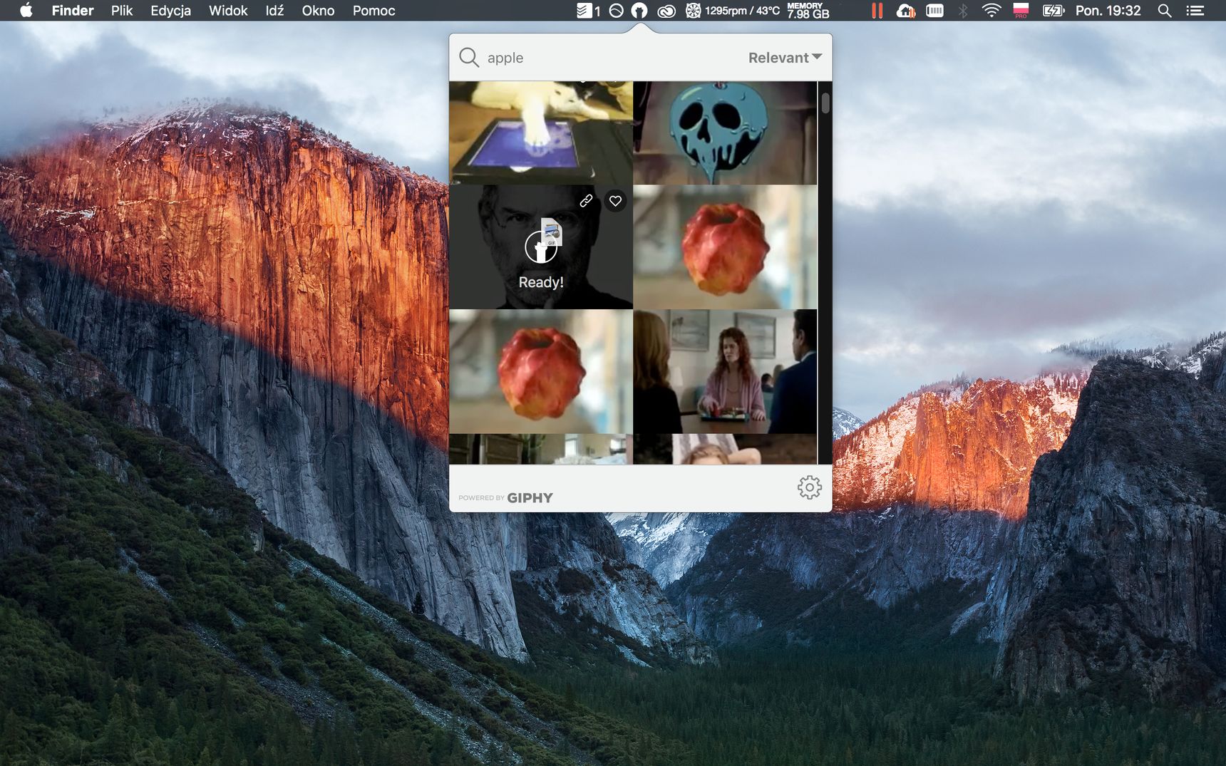Click the search magnifier icon in GIF popup

(468, 57)
